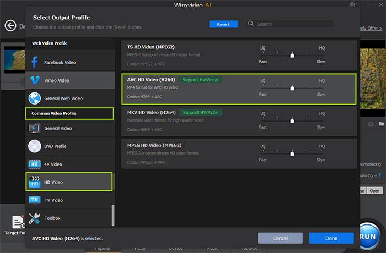Viewport: 386px width, 253px height.
Task: Select the General Web Video globe icon
Action: pos(34,98)
